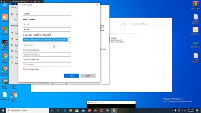Select the macros recorder WinRAR icon on desktop
The image size is (201, 113).
[196, 5]
